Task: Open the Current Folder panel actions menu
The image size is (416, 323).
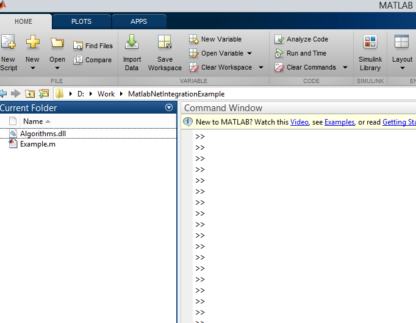Action: point(169,107)
